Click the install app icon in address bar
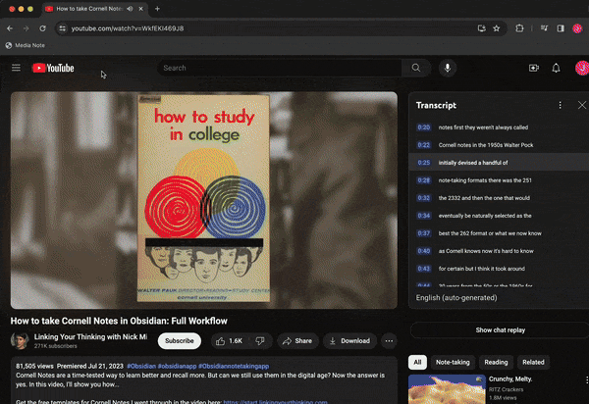The width and height of the screenshot is (589, 404). coord(482,28)
